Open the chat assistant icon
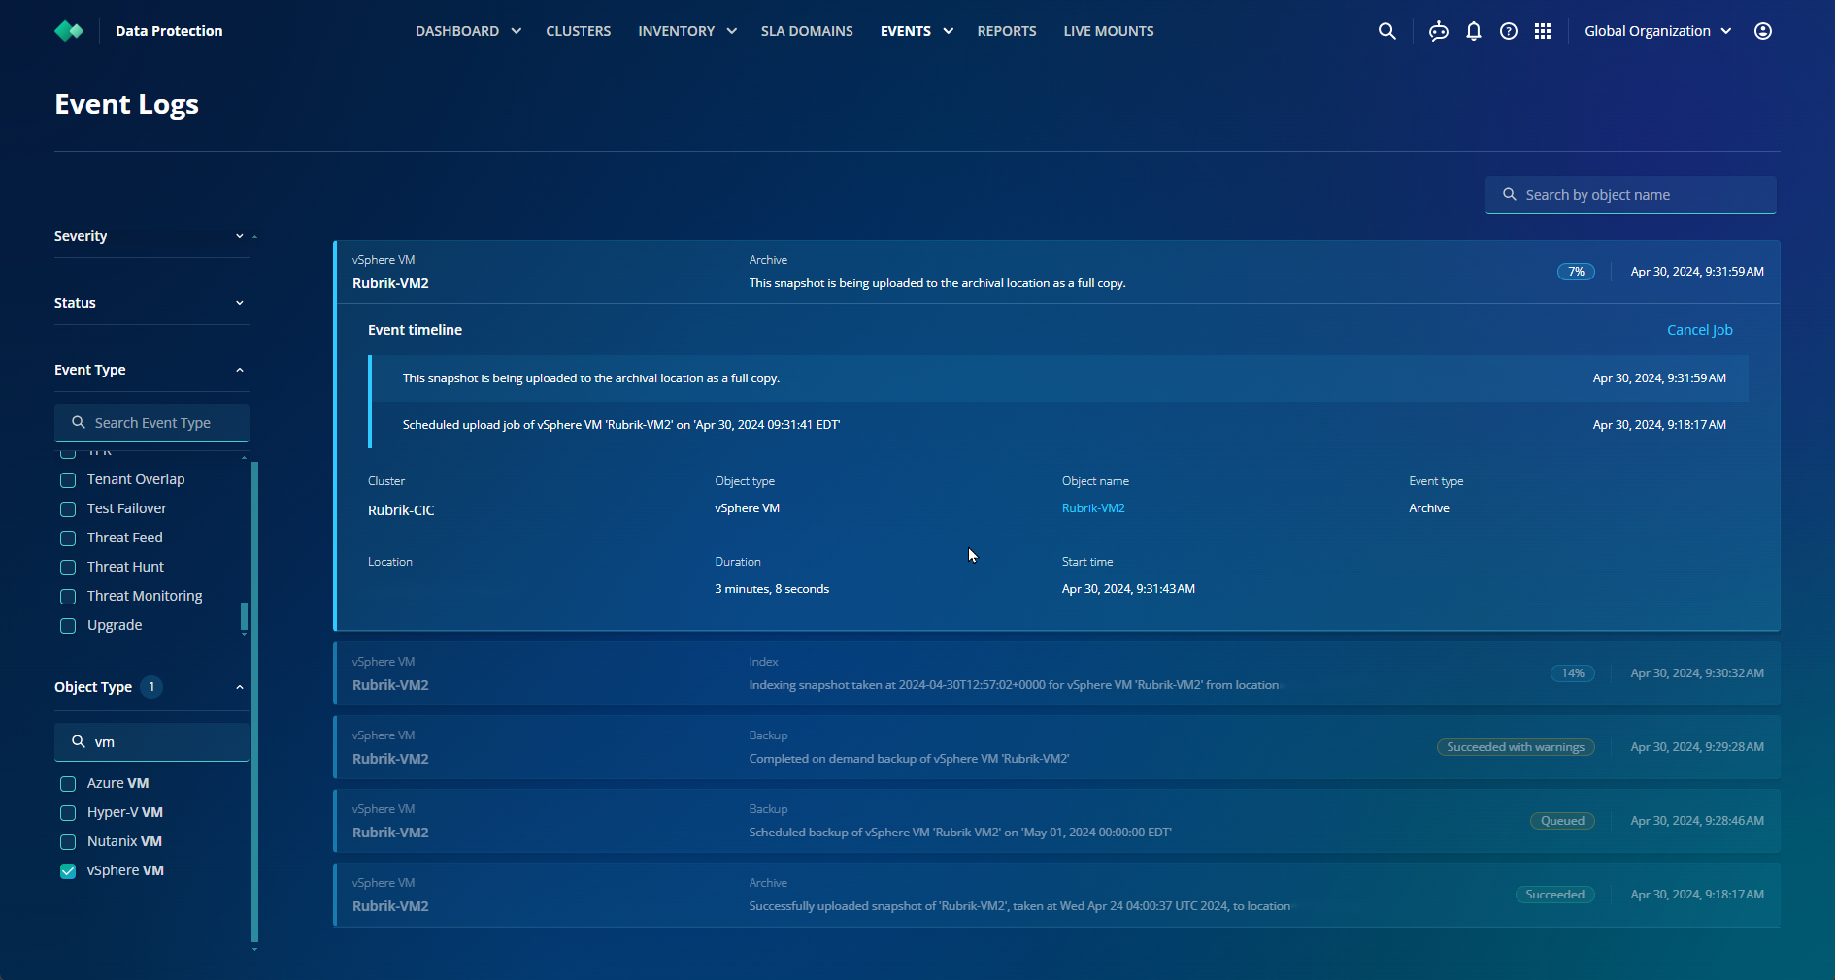 point(1438,31)
